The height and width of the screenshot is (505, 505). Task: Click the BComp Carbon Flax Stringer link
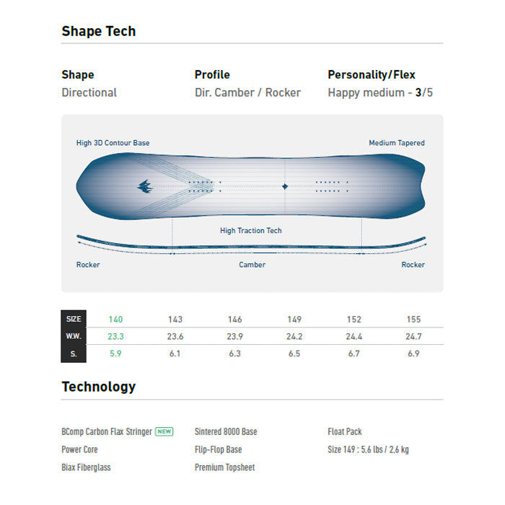[x=107, y=431]
